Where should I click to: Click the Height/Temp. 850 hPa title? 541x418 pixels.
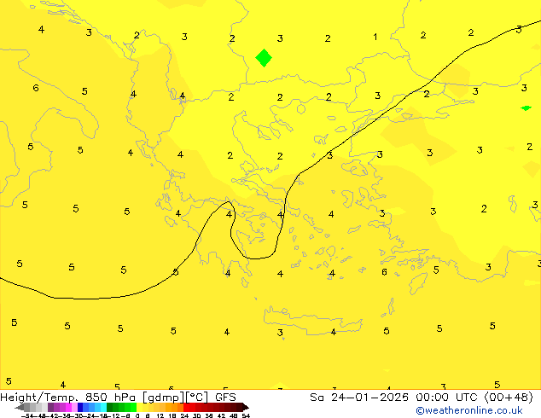70,397
